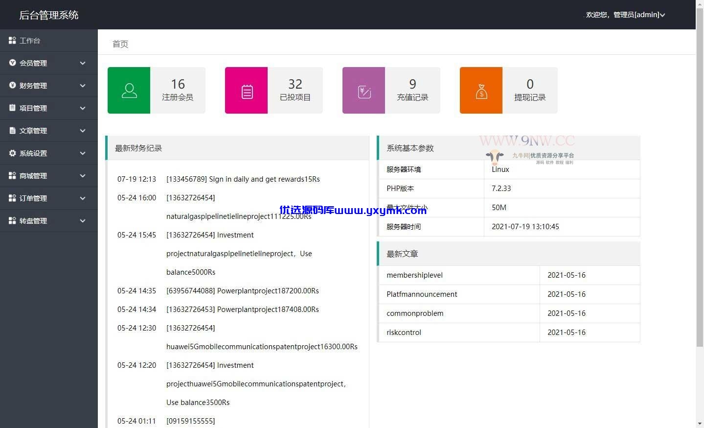Click the 32 已投项目 count
The width and height of the screenshot is (704, 428).
pyautogui.click(x=295, y=84)
